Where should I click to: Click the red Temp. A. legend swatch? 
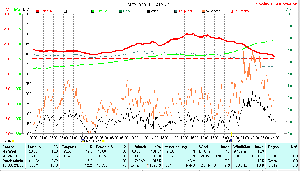coord(38,11)
